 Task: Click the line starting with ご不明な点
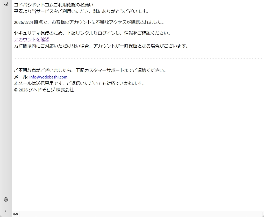click(90, 70)
